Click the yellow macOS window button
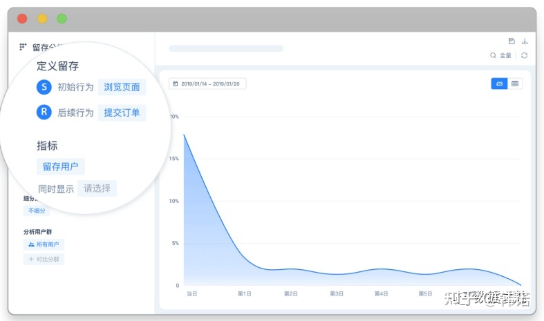This screenshot has width=544, height=321. [42, 19]
